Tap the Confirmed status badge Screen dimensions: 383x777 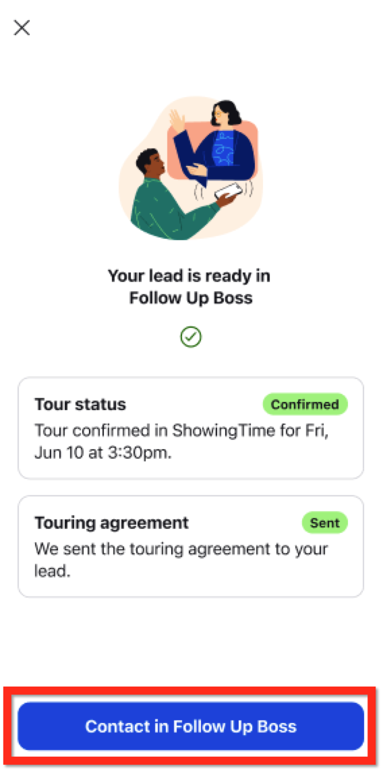click(x=305, y=405)
